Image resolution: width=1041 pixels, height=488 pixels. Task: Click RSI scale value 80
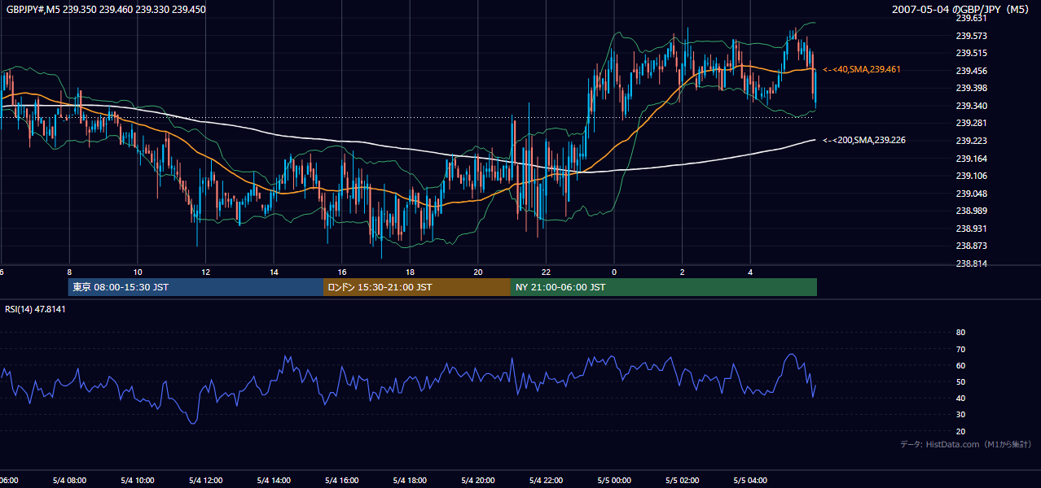(960, 333)
